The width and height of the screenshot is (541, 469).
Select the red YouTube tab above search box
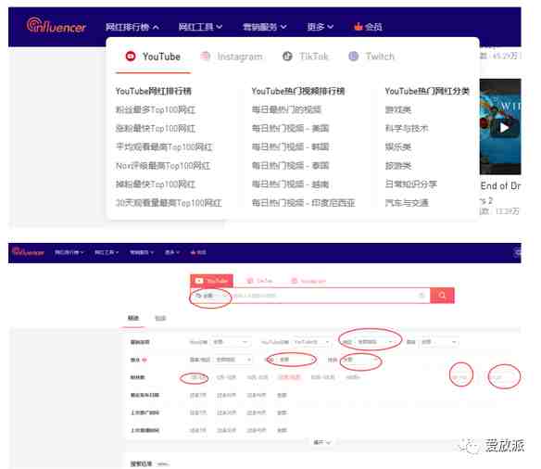click(x=211, y=281)
